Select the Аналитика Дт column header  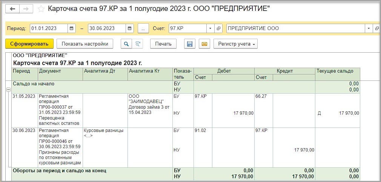click(105, 74)
